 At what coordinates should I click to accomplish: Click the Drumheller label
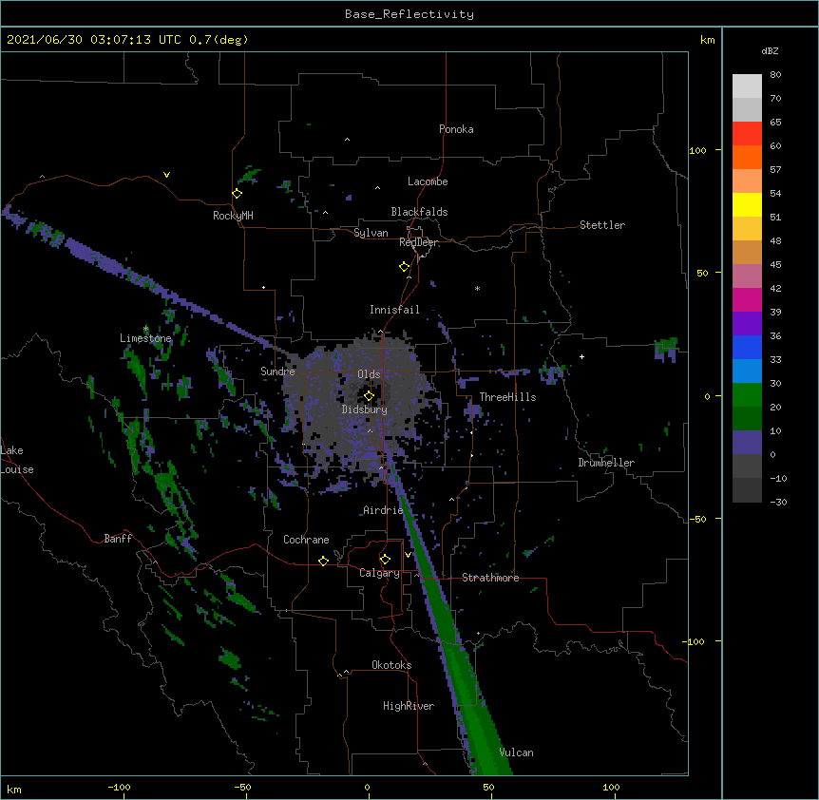[x=606, y=463]
